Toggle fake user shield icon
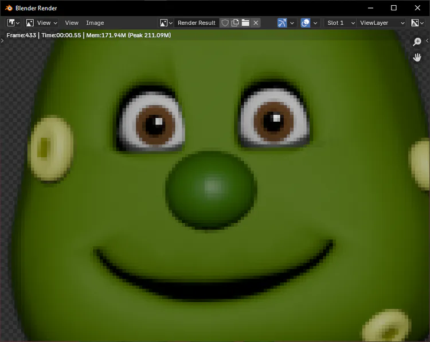This screenshot has width=430, height=342. pyautogui.click(x=225, y=23)
